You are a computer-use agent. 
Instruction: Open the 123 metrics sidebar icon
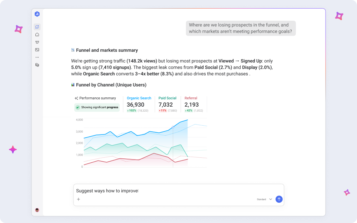coord(37,42)
